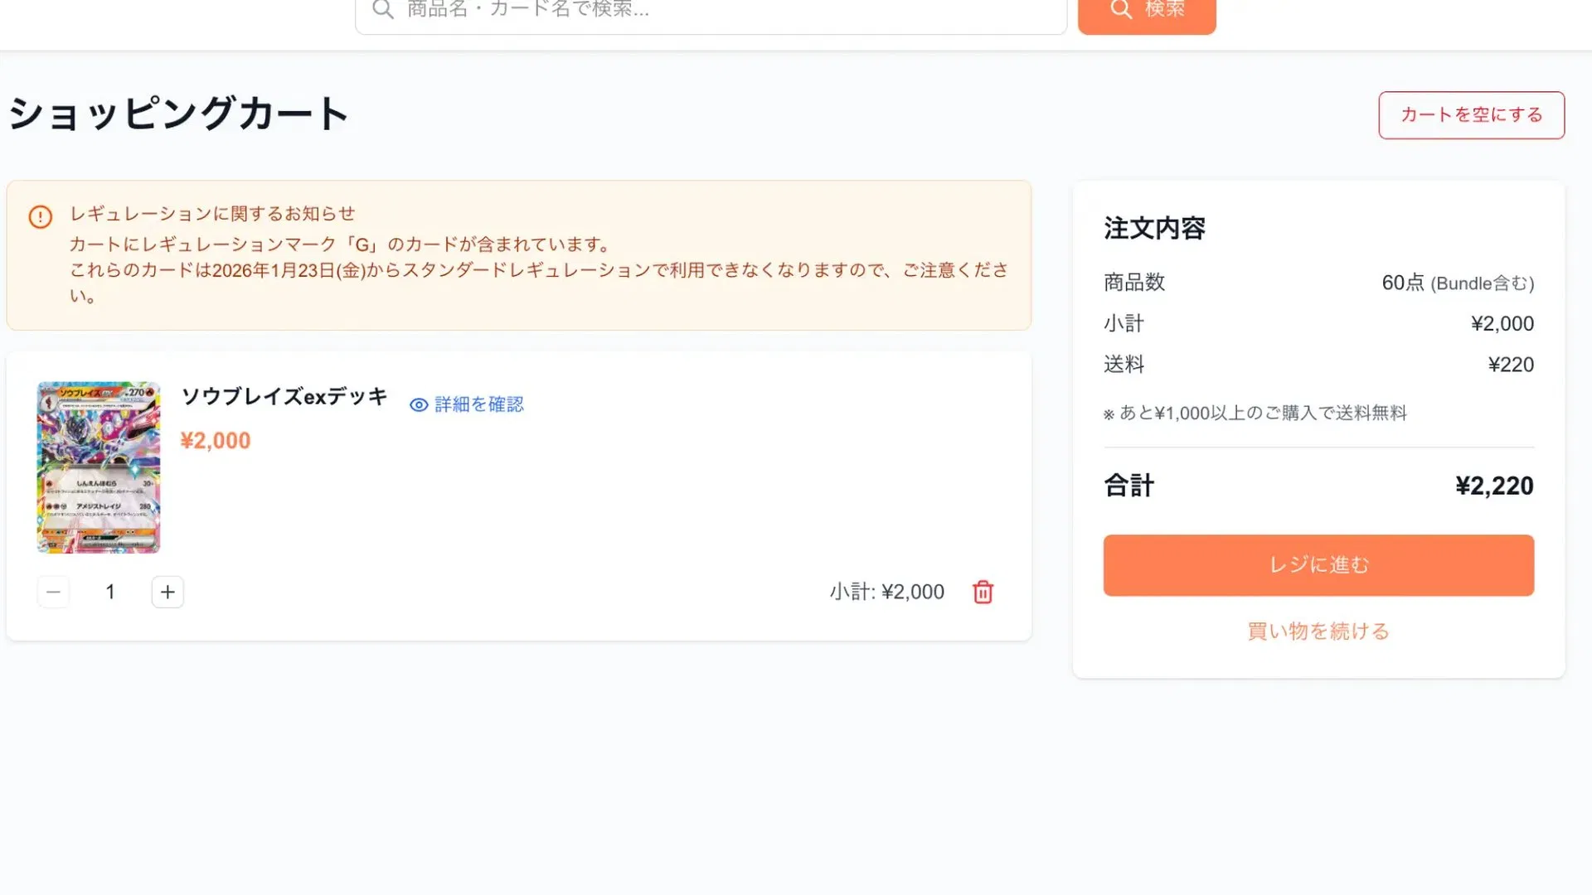Click the quantity value showing 1

[x=110, y=592]
